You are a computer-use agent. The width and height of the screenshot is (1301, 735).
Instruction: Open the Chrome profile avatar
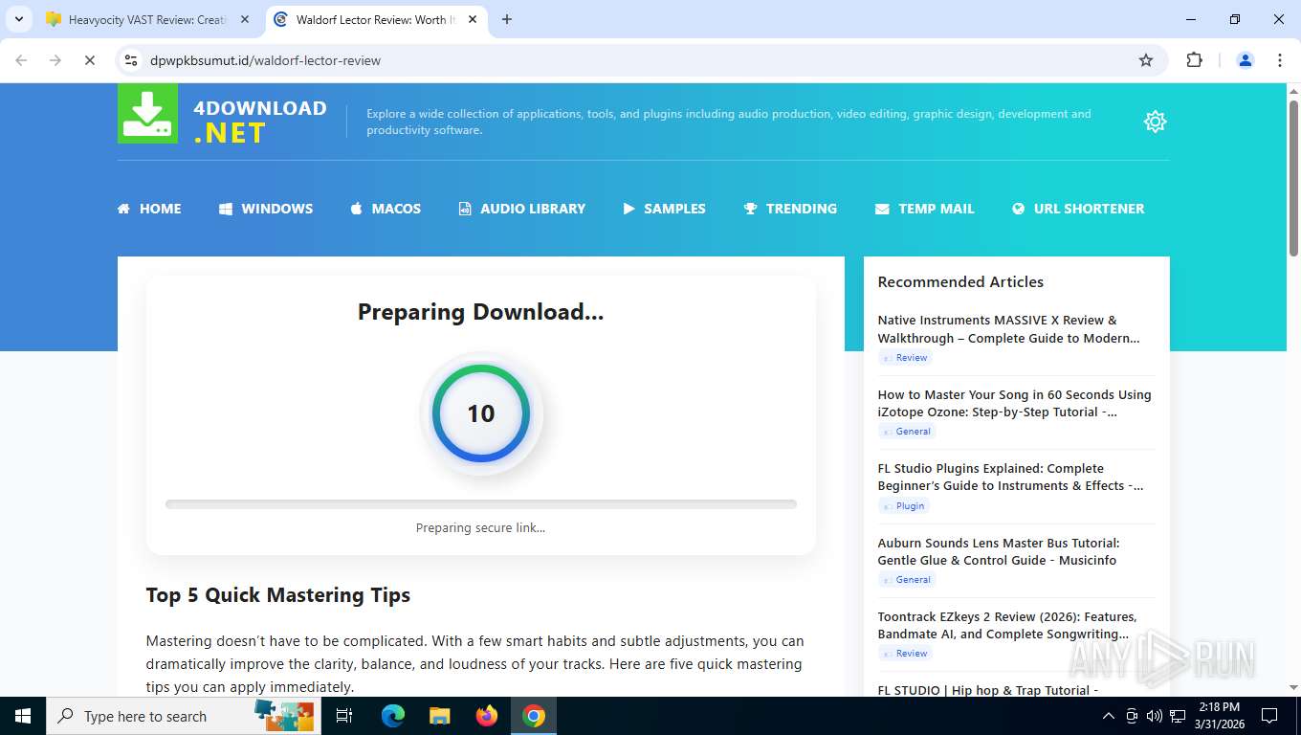(x=1246, y=60)
